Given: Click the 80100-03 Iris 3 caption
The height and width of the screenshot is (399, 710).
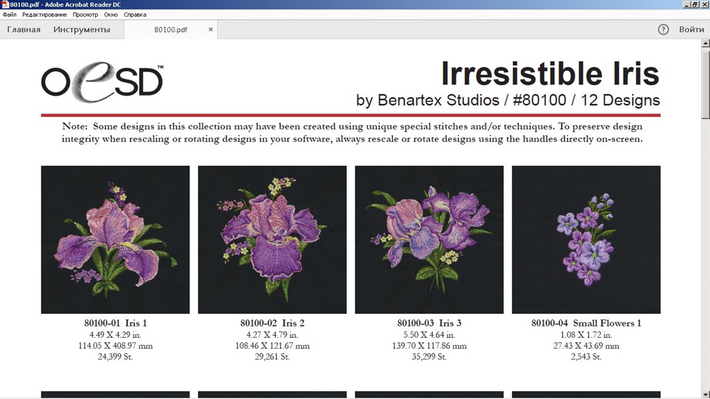Looking at the screenshot, I should (x=429, y=323).
